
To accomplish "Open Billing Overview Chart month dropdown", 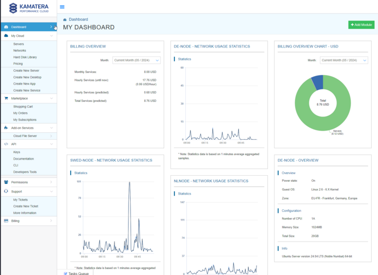I will (x=343, y=60).
